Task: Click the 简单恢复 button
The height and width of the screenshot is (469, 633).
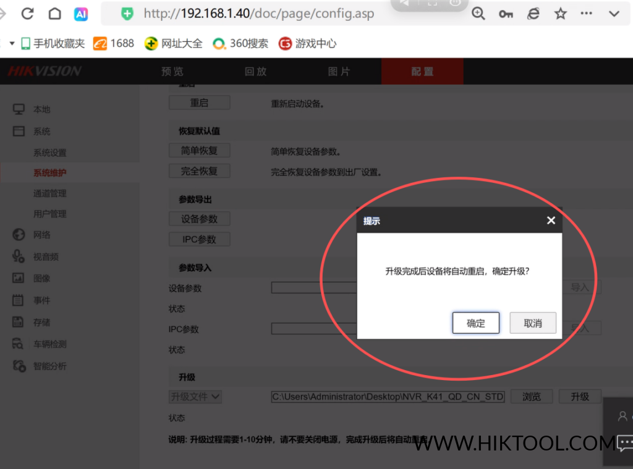Action: pyautogui.click(x=200, y=151)
